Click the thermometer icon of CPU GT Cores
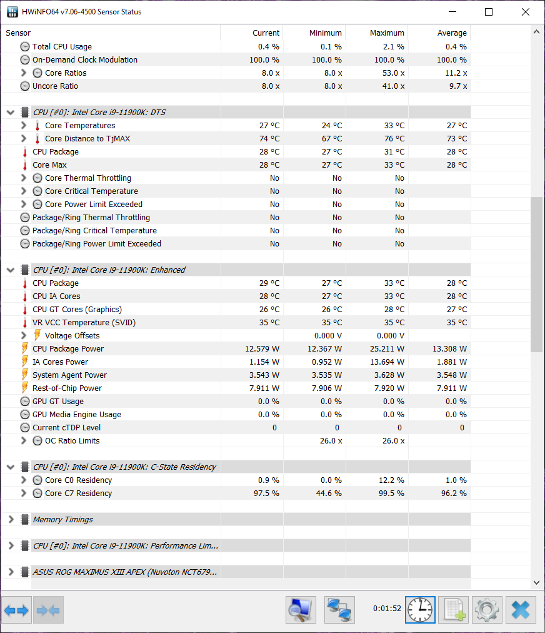545x633 pixels. click(x=24, y=310)
